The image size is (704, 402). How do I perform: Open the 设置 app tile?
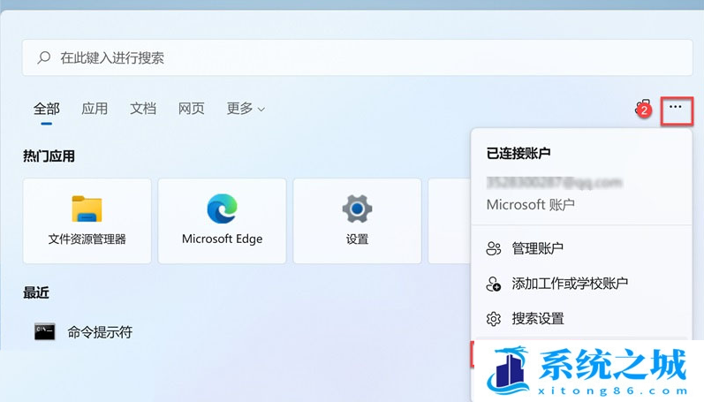tap(358, 221)
